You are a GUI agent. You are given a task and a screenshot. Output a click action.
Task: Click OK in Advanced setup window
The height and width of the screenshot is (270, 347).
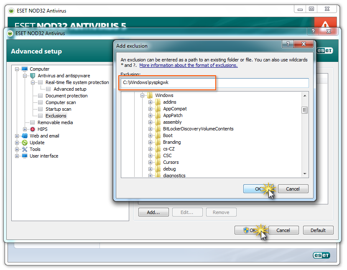pos(250,230)
